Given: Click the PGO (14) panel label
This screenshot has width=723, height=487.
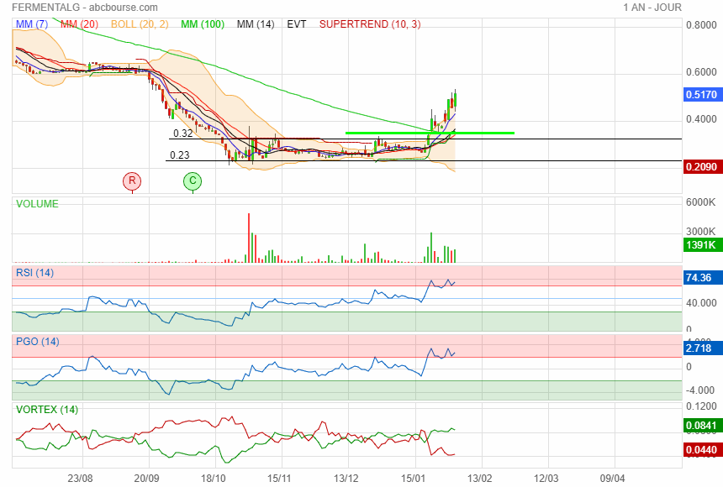Looking at the screenshot, I should coord(37,342).
